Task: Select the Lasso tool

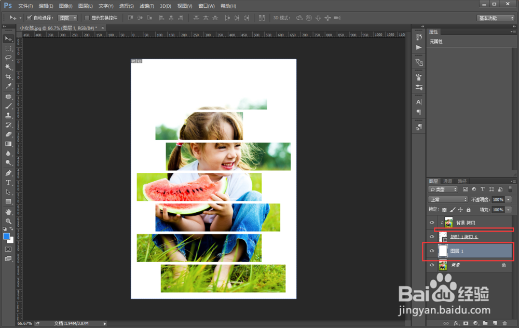Action: [8, 58]
